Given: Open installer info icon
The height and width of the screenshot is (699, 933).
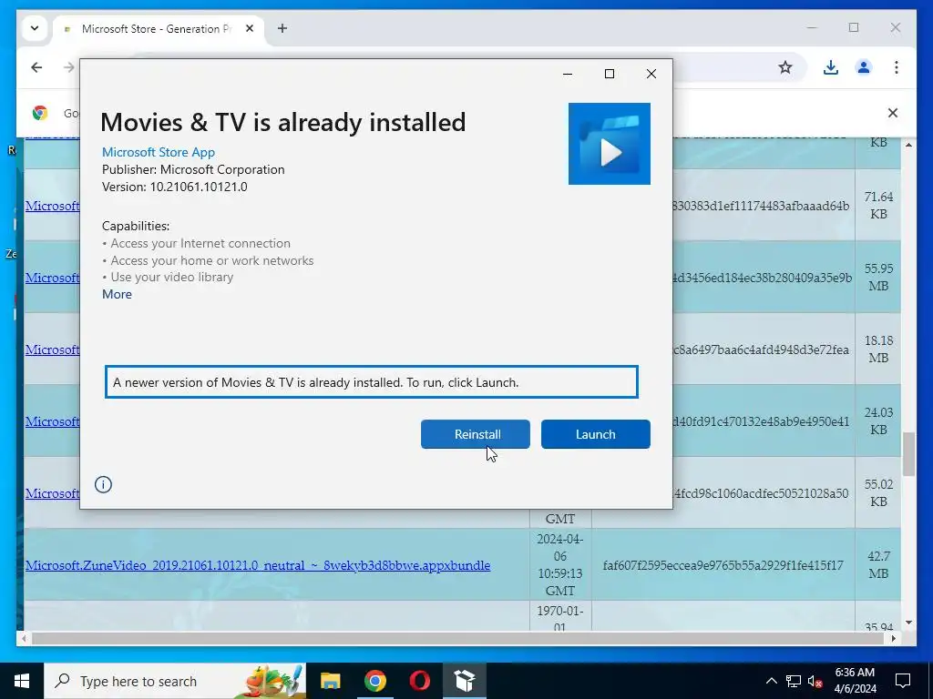Looking at the screenshot, I should click(x=103, y=484).
